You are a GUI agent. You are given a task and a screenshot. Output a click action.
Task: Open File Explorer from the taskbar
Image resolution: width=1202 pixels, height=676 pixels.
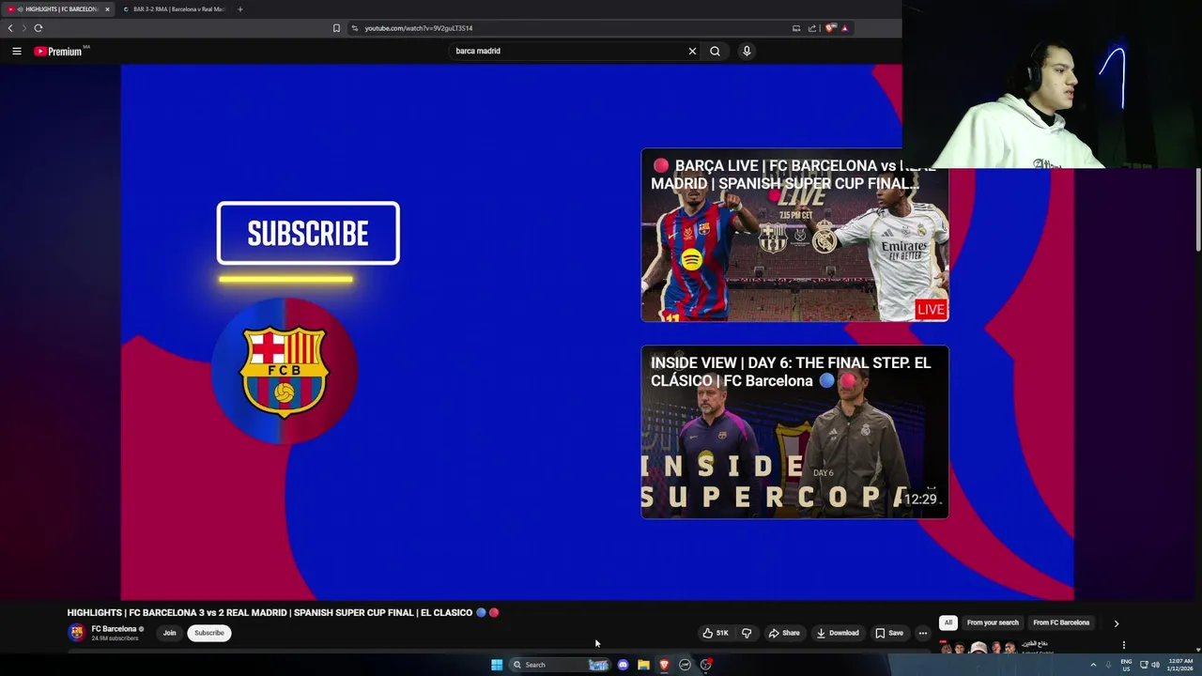643,665
